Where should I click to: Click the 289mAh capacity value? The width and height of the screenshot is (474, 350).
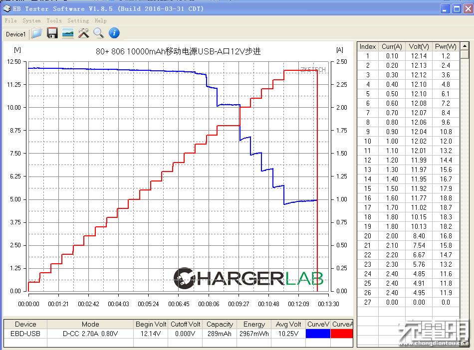point(220,334)
